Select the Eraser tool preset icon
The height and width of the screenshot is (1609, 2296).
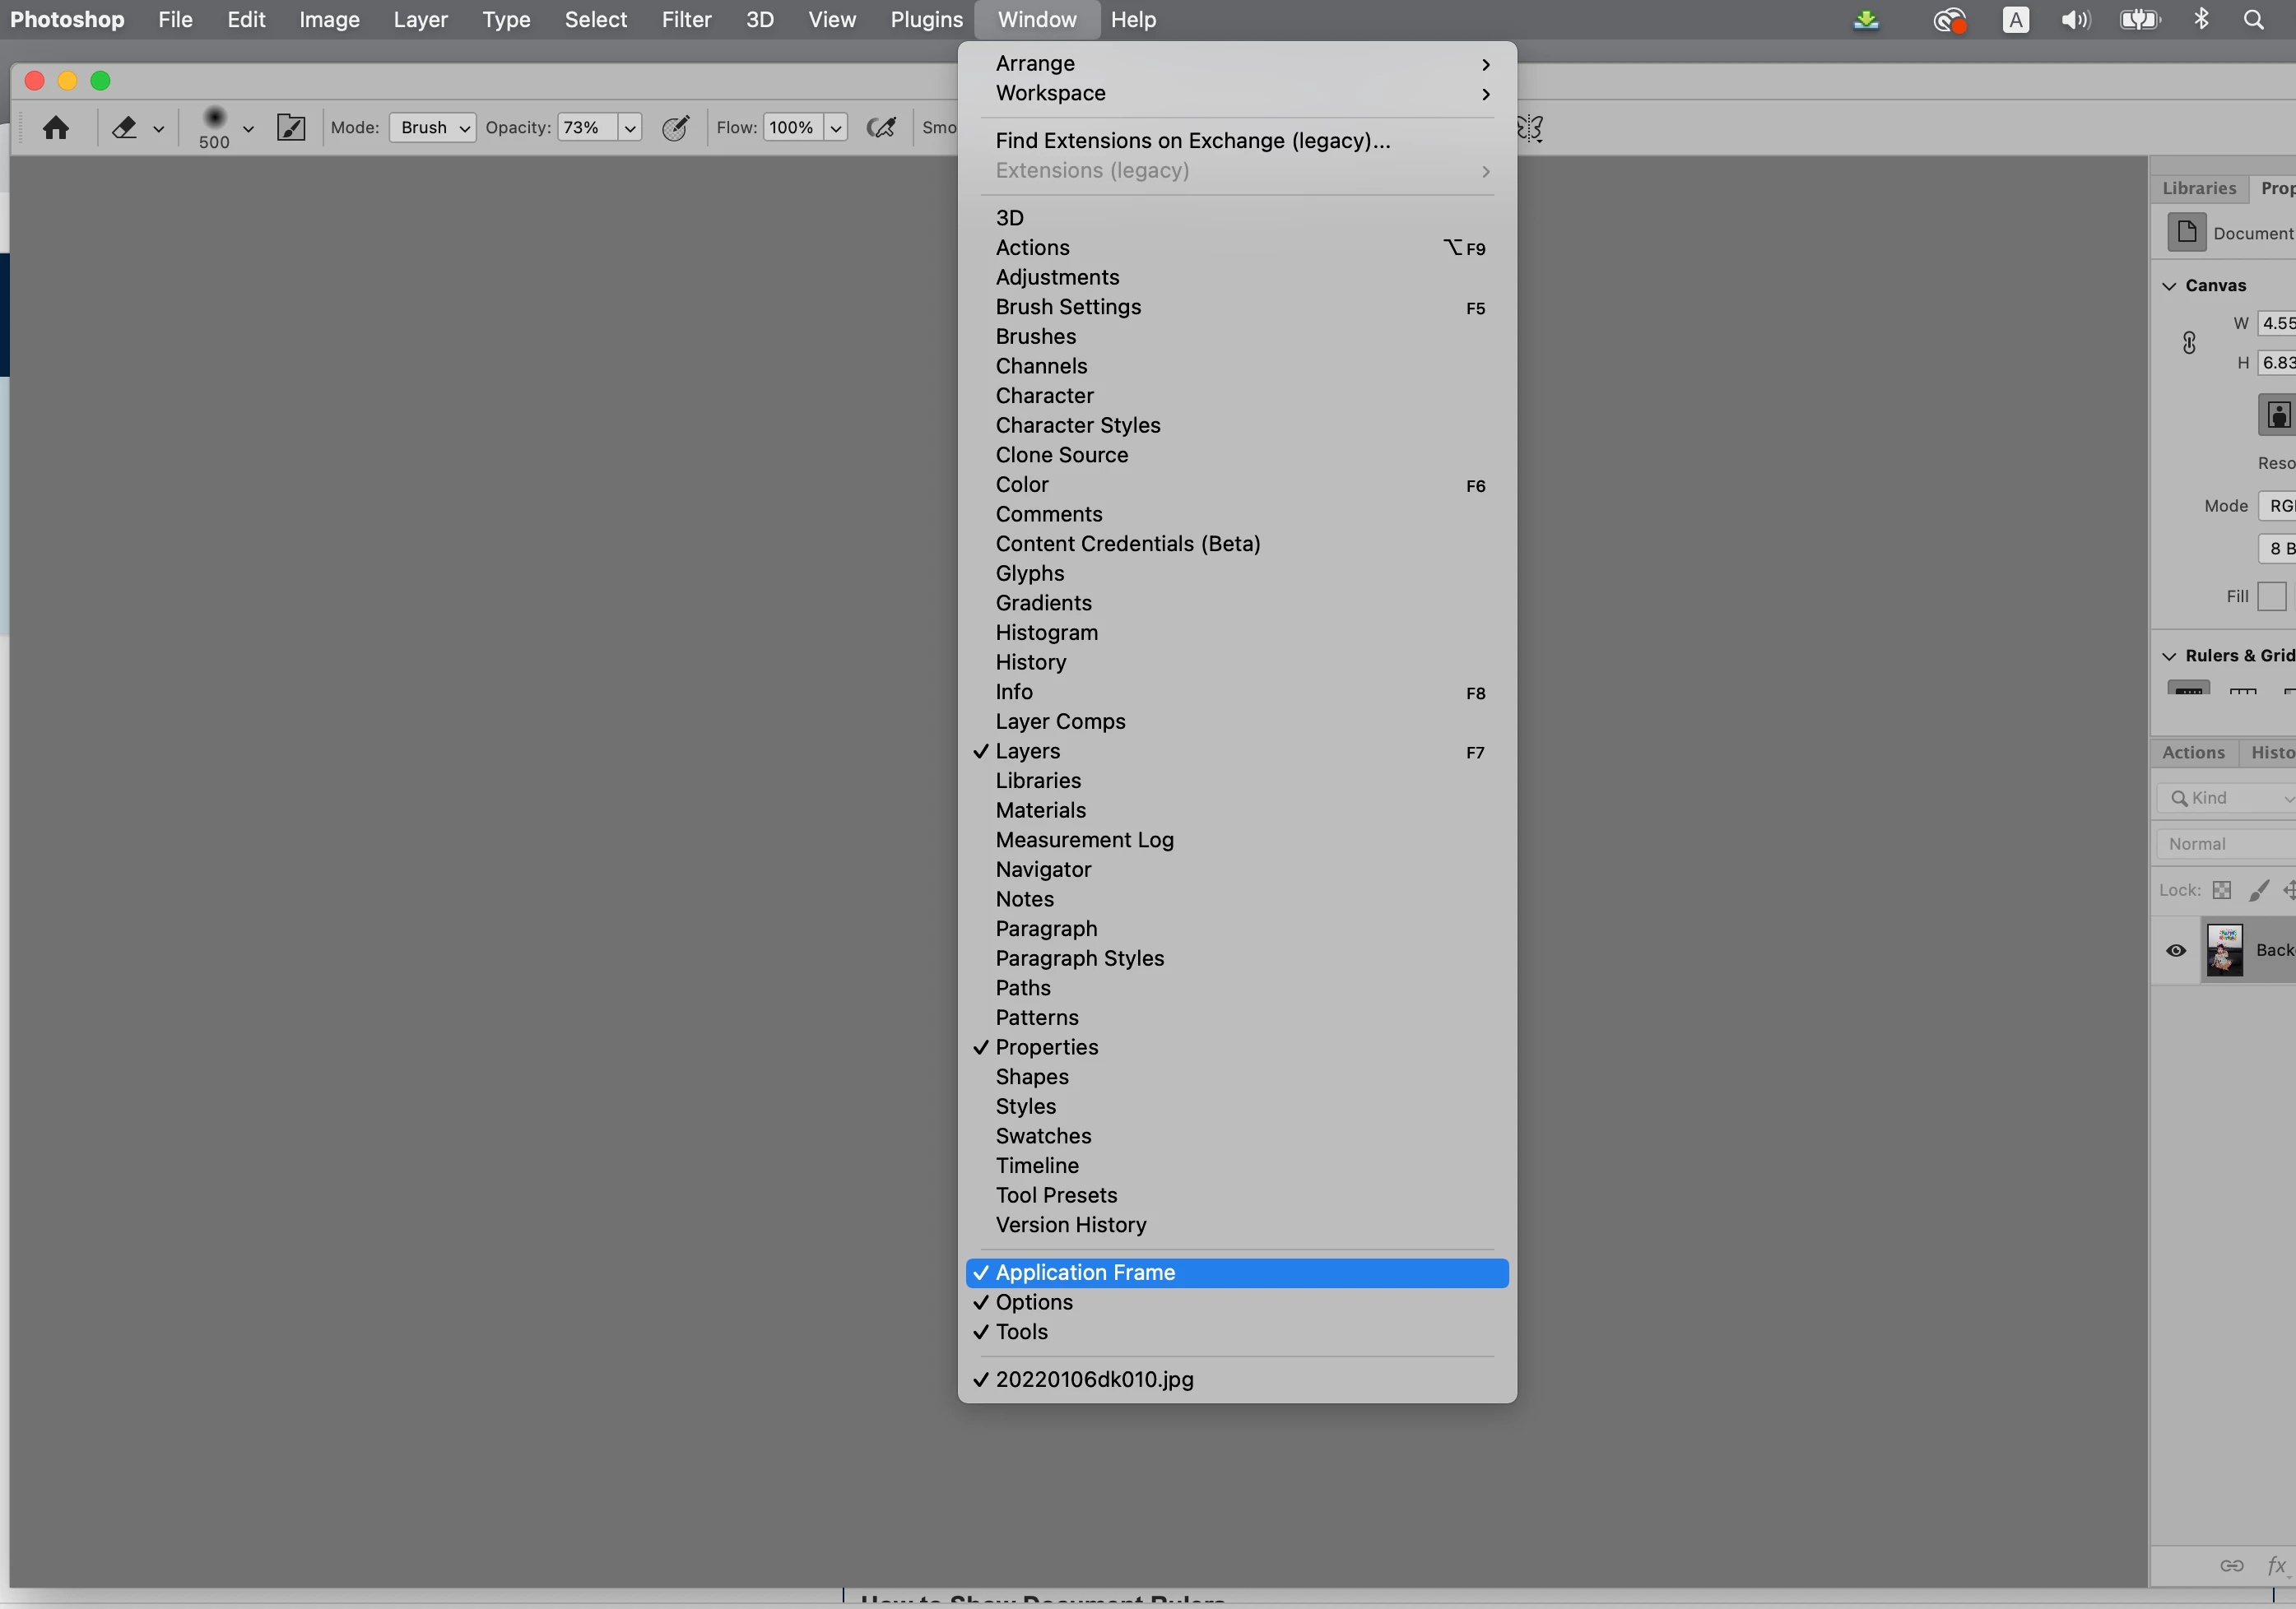pyautogui.click(x=125, y=128)
